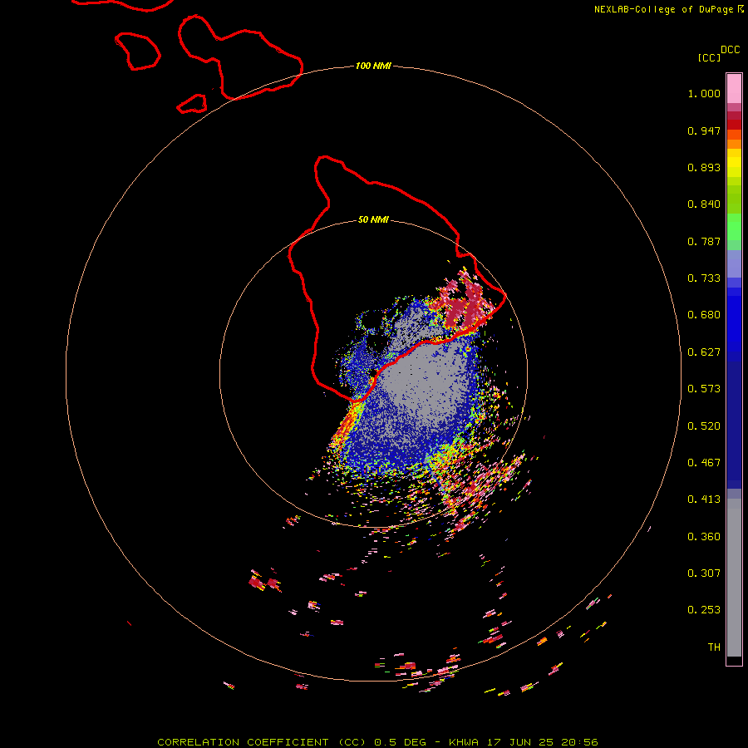This screenshot has height=748, width=748.
Task: Click the 0.360 scale value
Action: pyautogui.click(x=704, y=537)
